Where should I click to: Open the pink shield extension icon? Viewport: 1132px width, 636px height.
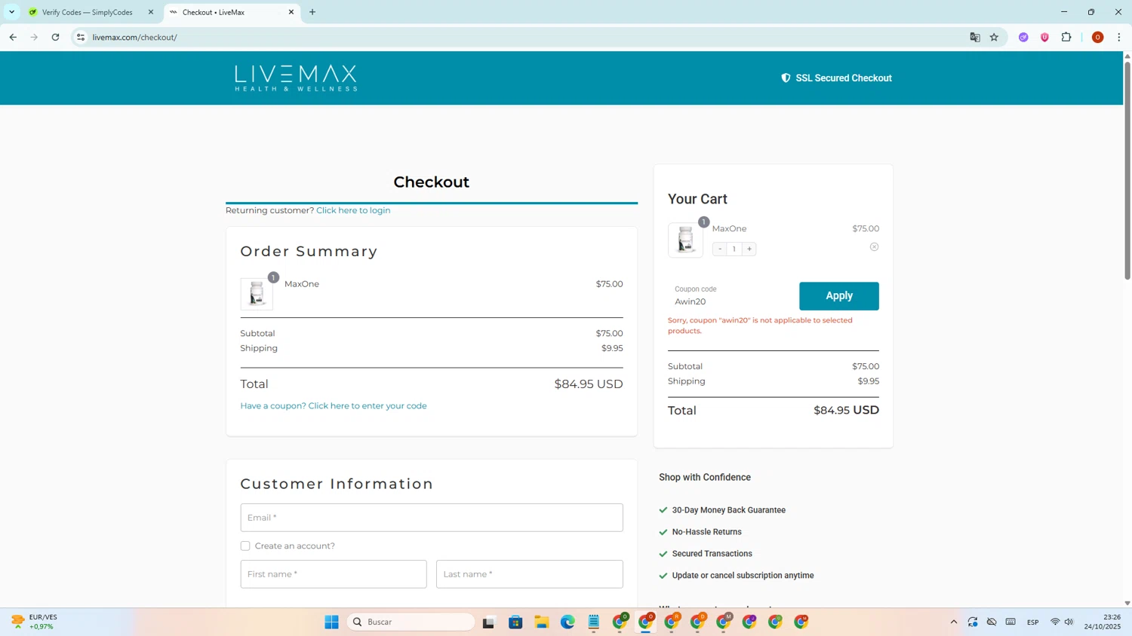[x=1044, y=37]
